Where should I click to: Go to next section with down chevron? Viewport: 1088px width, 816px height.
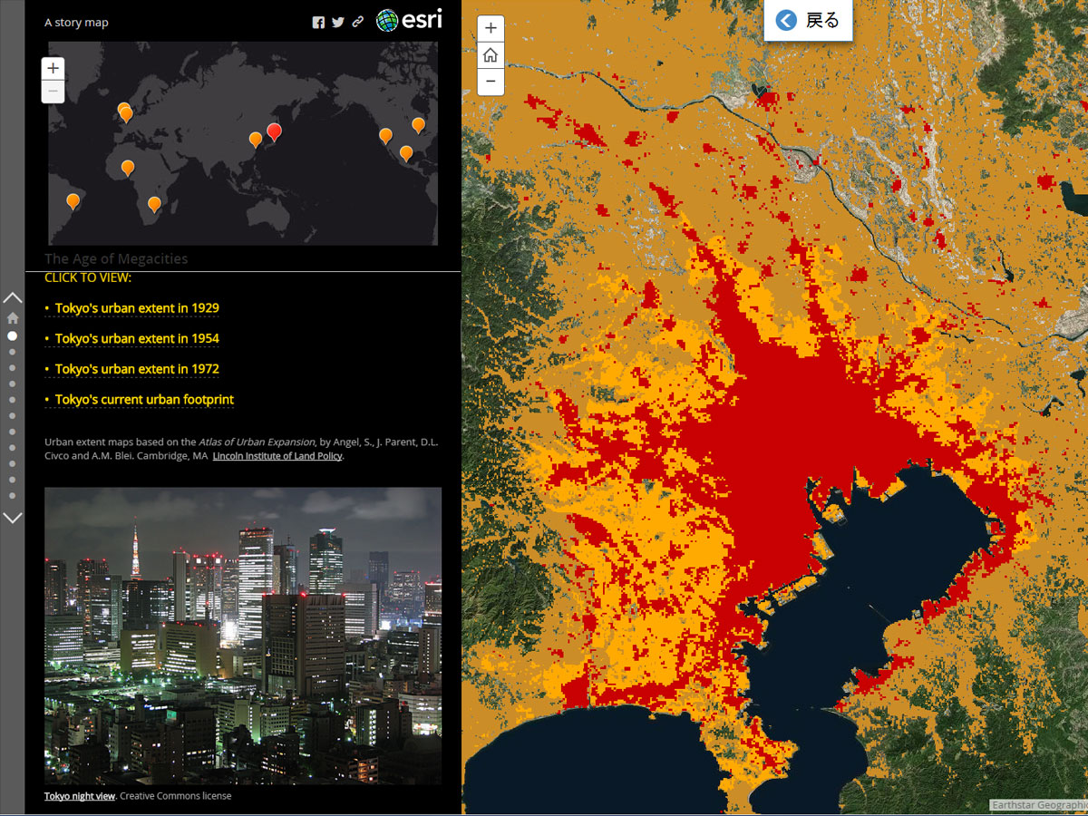coord(13,518)
